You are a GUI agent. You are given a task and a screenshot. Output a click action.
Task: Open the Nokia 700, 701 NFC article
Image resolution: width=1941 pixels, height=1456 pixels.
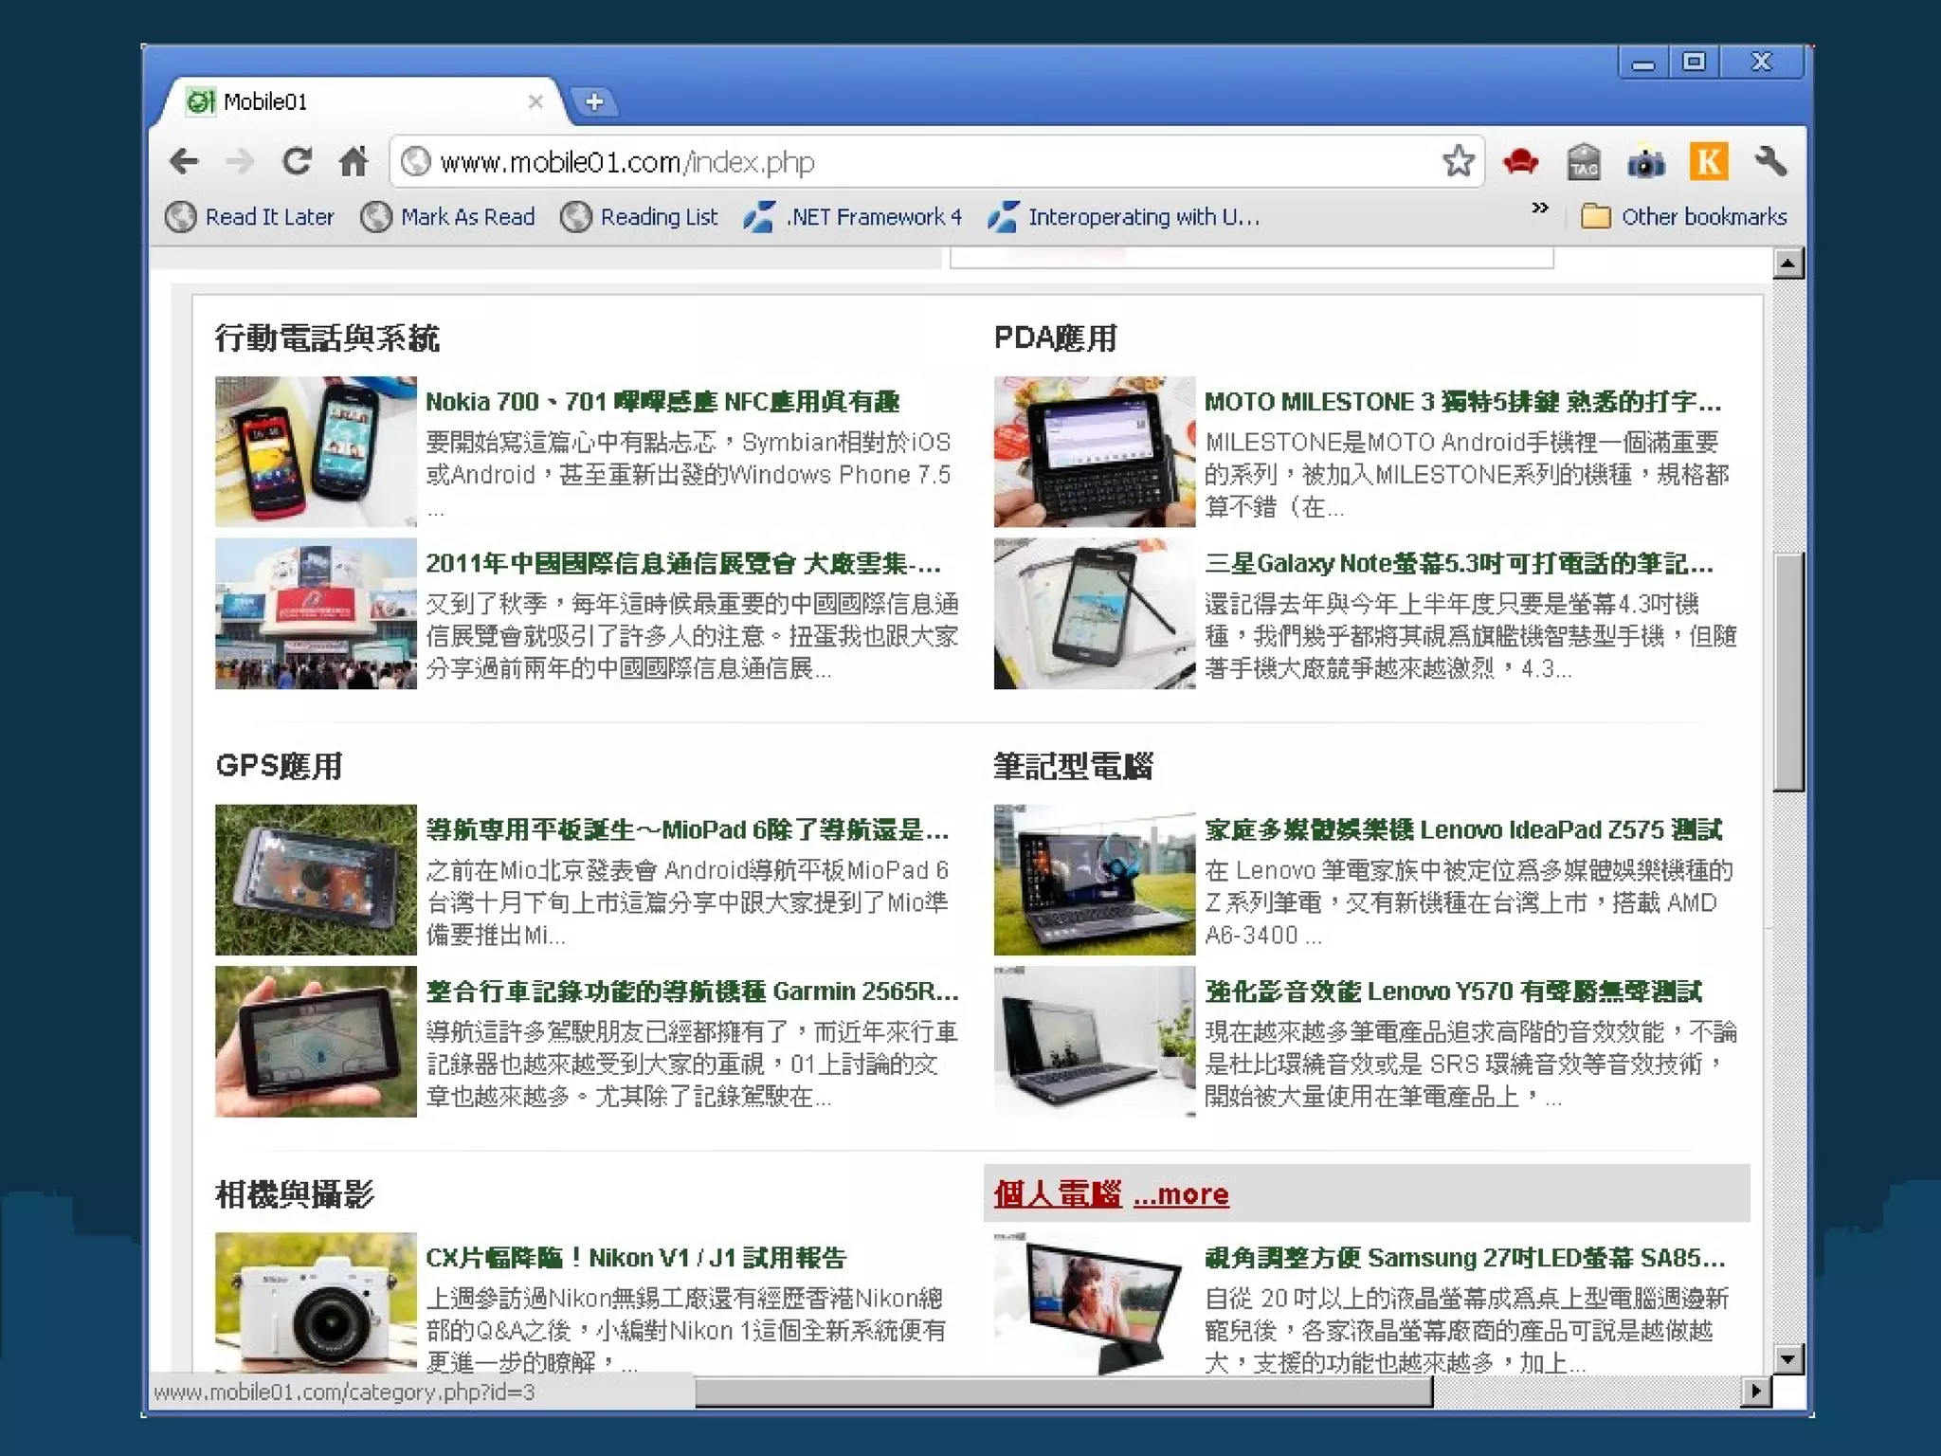(662, 402)
